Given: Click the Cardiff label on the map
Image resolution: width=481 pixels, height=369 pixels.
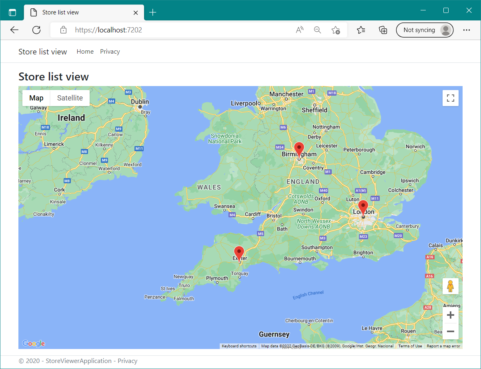Looking at the screenshot, I should [253, 214].
